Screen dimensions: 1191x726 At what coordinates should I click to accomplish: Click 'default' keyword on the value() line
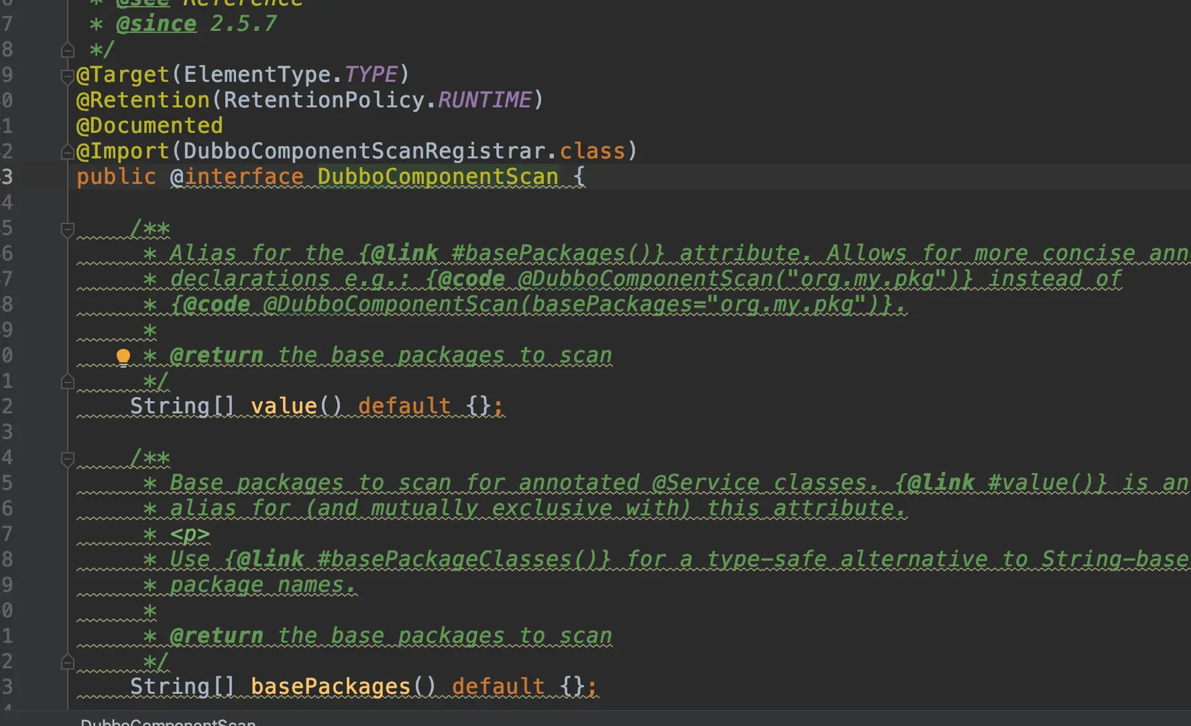pyautogui.click(x=404, y=406)
